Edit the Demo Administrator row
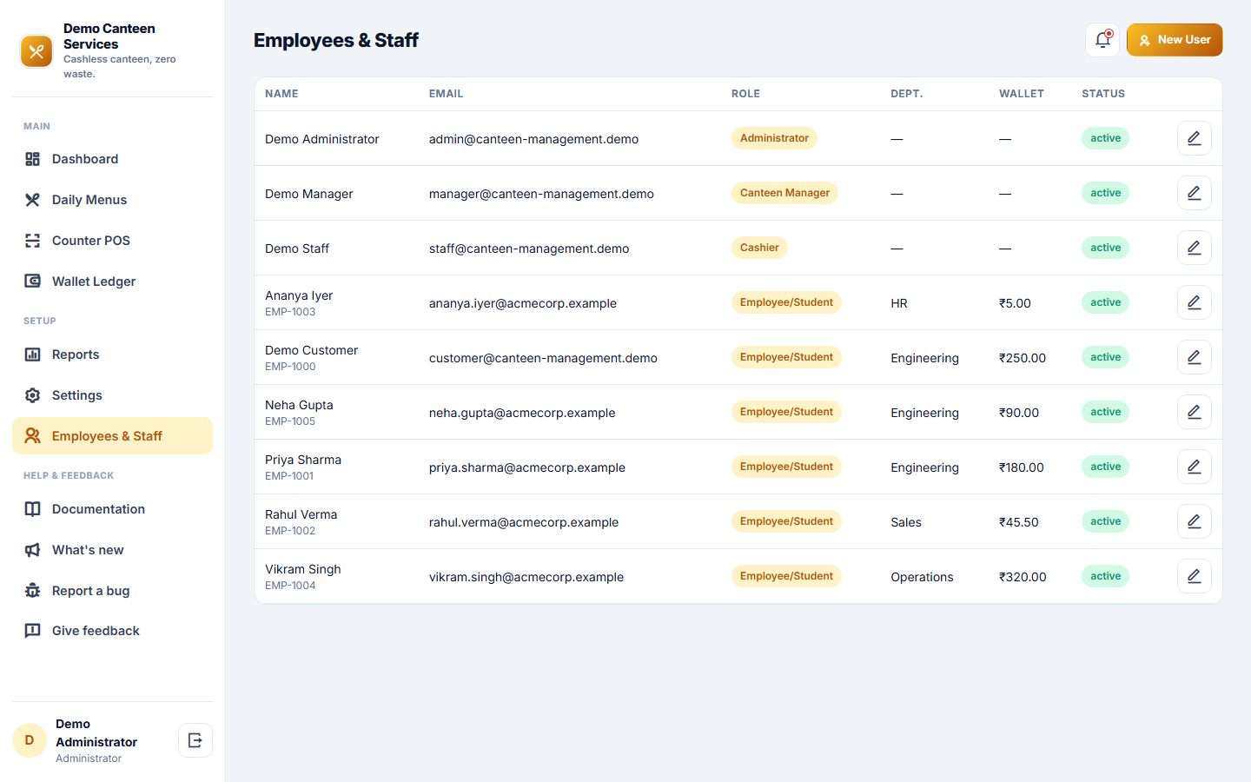The height and width of the screenshot is (782, 1251). tap(1194, 138)
